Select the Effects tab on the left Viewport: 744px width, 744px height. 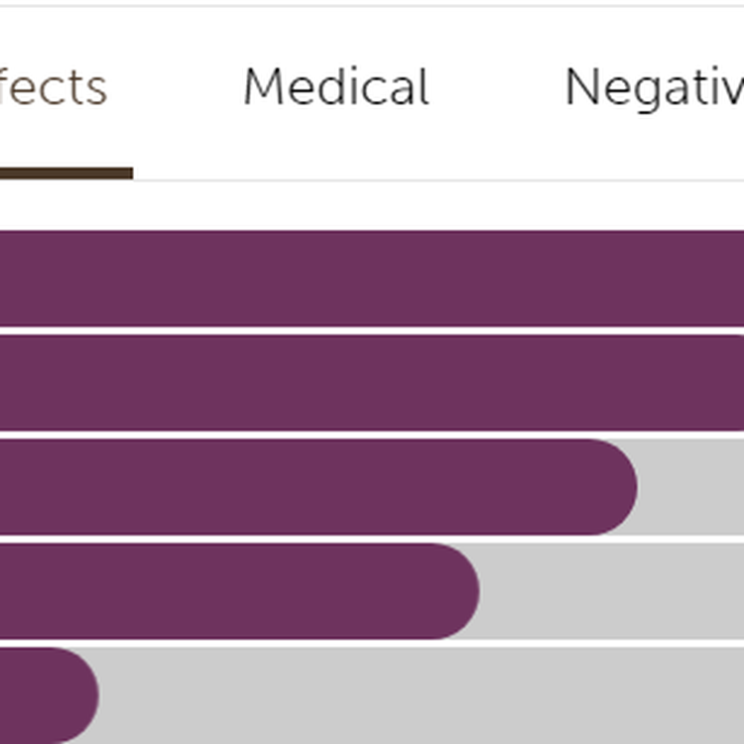(x=54, y=88)
